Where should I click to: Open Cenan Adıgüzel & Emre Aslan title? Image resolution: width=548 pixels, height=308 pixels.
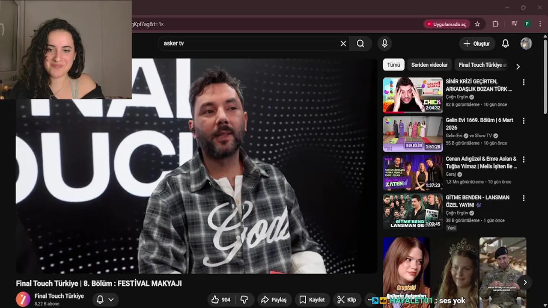481,163
